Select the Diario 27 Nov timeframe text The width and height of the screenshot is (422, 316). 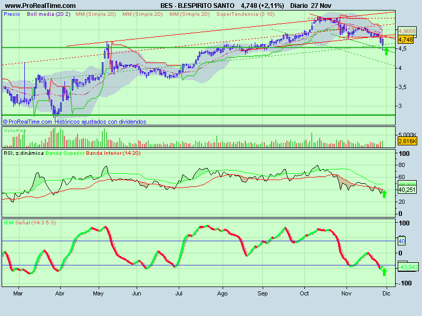tap(311, 6)
